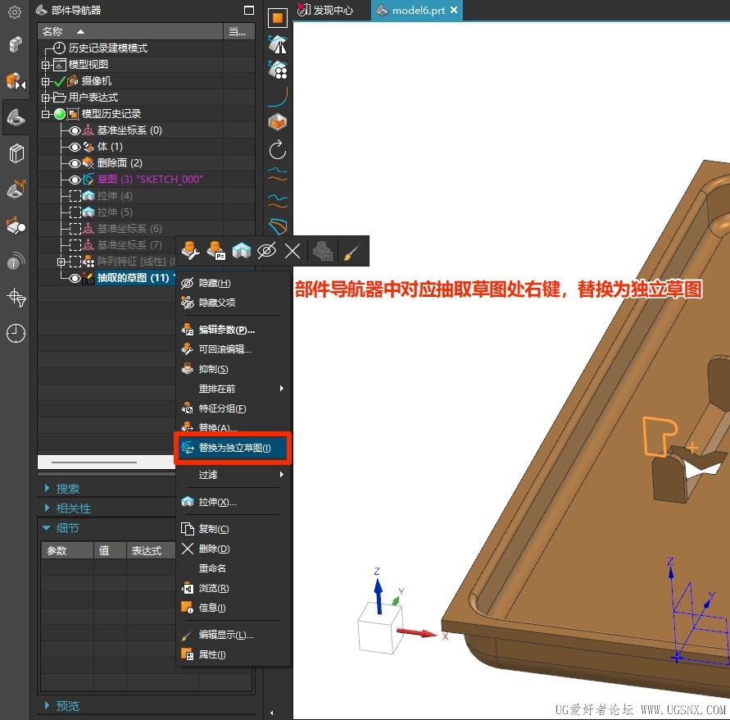Click the hide eye icon in popup toolbar
The image size is (730, 720).
267,251
